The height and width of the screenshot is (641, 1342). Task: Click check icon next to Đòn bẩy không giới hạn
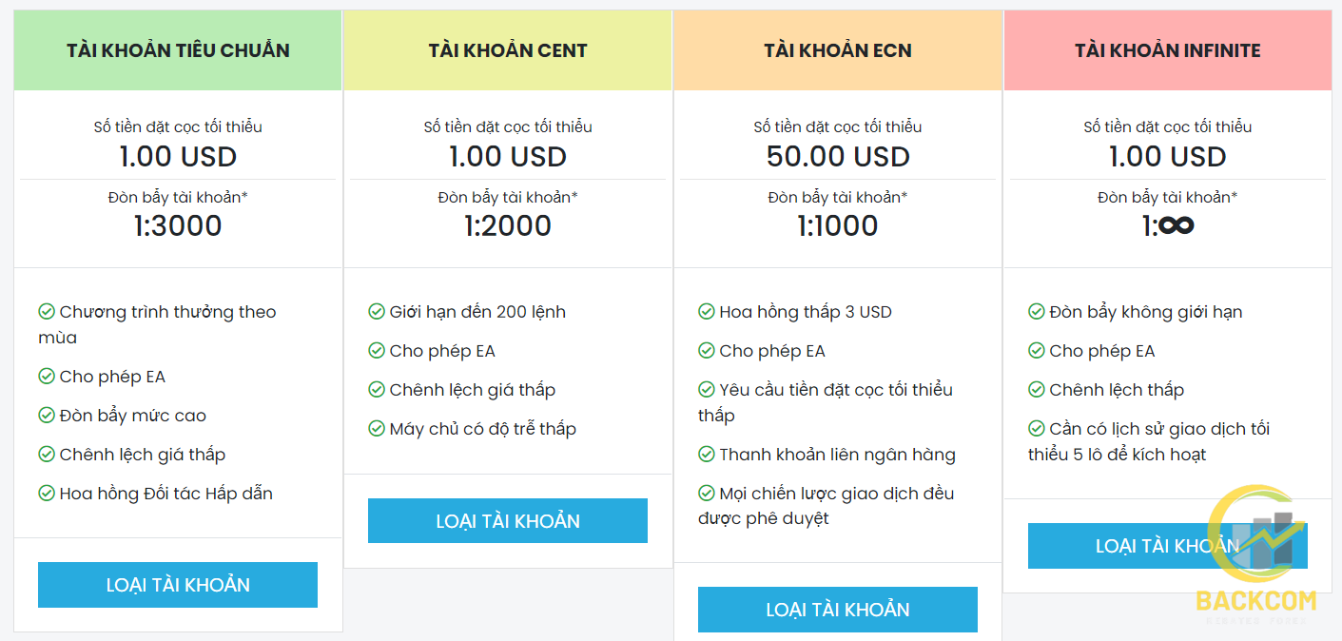point(1037,312)
